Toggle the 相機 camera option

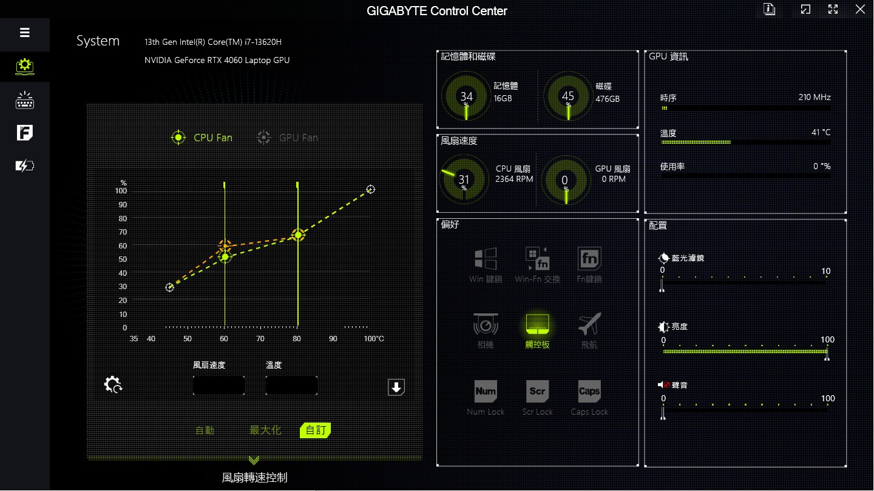click(x=486, y=331)
